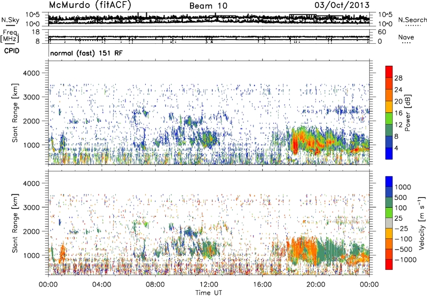Click the "2000" tick of the power panel
Image resolution: width=427 pixels, height=296 pixels.
[31, 121]
